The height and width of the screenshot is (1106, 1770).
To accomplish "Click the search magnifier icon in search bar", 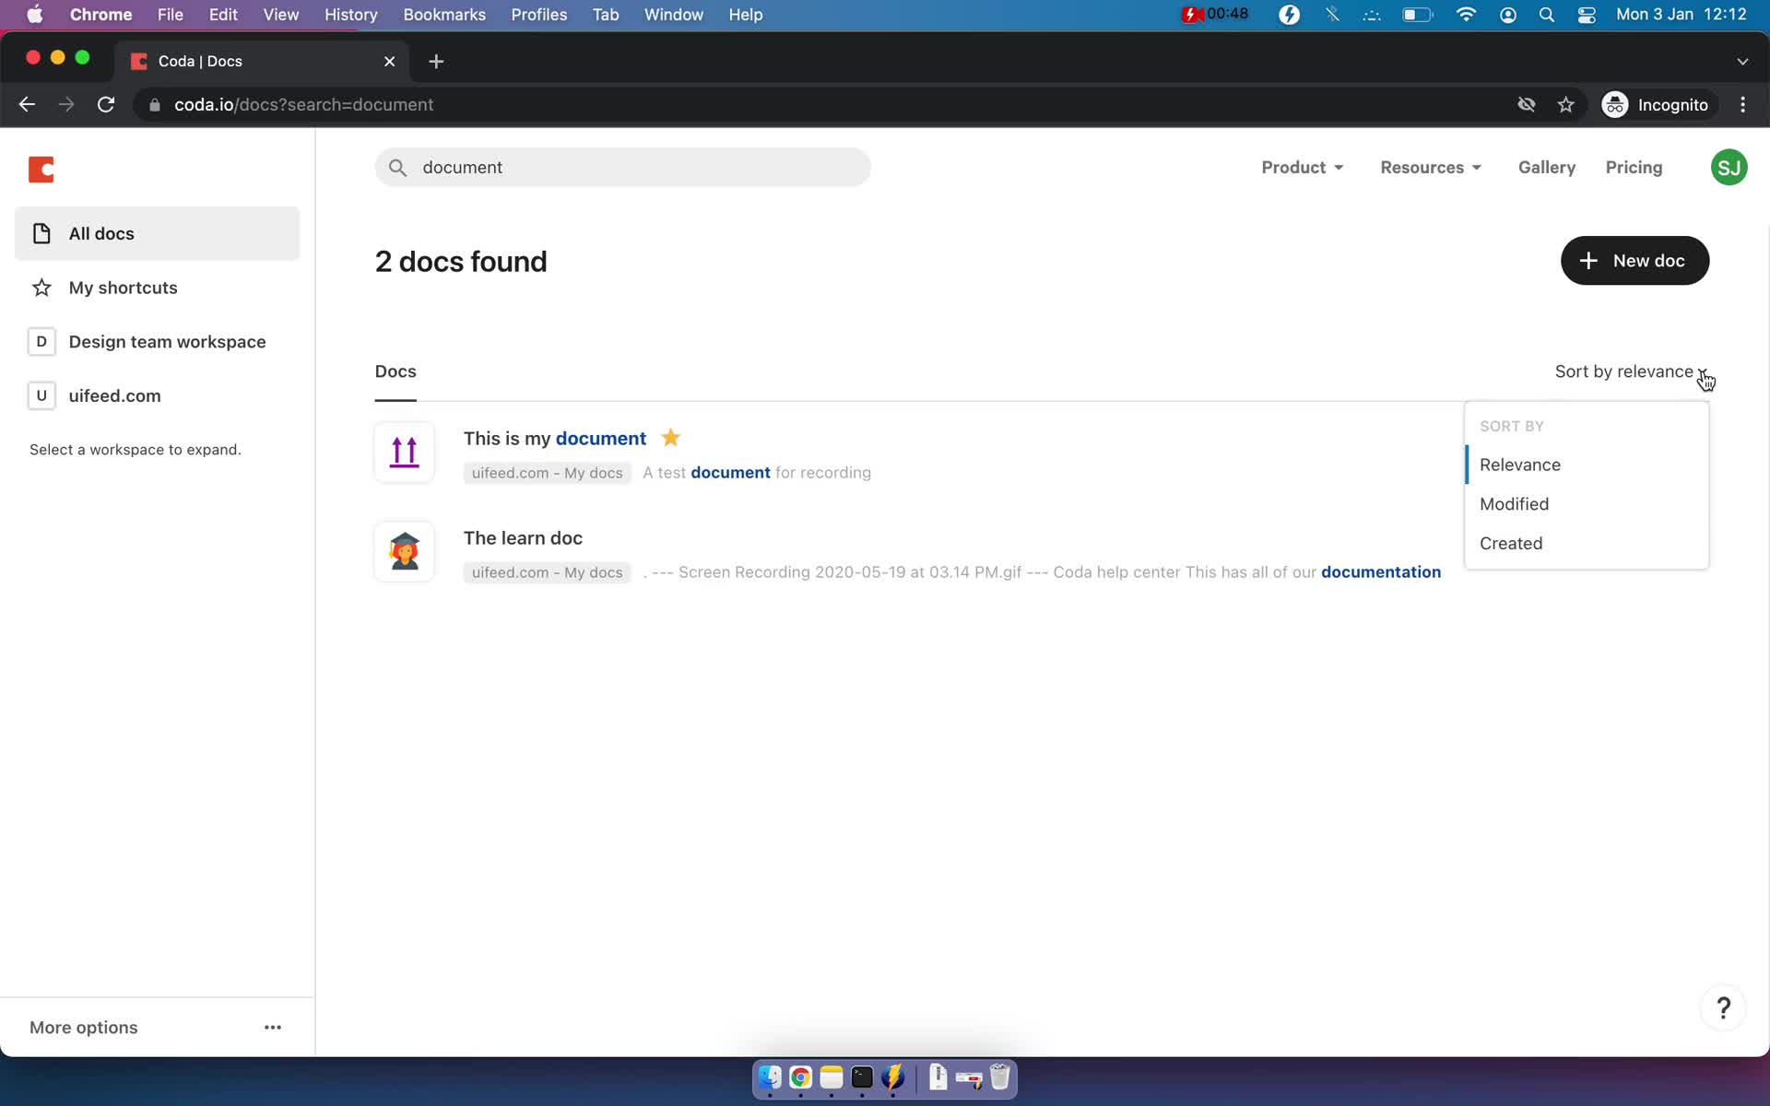I will [x=397, y=167].
